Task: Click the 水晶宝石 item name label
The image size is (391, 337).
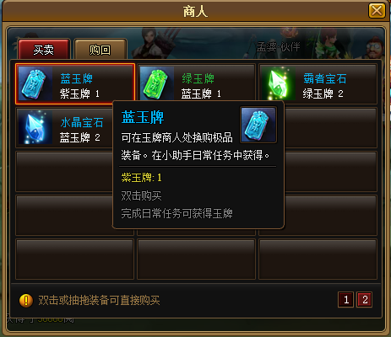Action: [x=82, y=122]
